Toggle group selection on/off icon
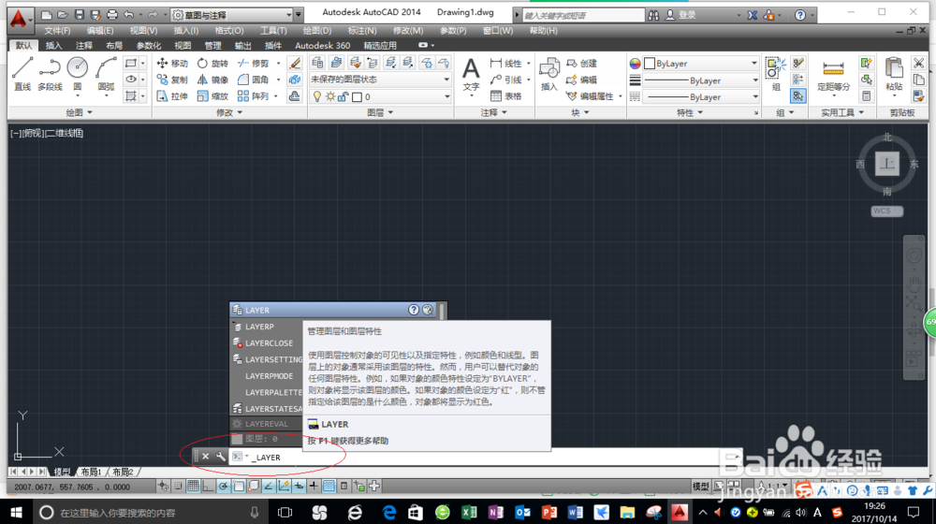 (798, 95)
